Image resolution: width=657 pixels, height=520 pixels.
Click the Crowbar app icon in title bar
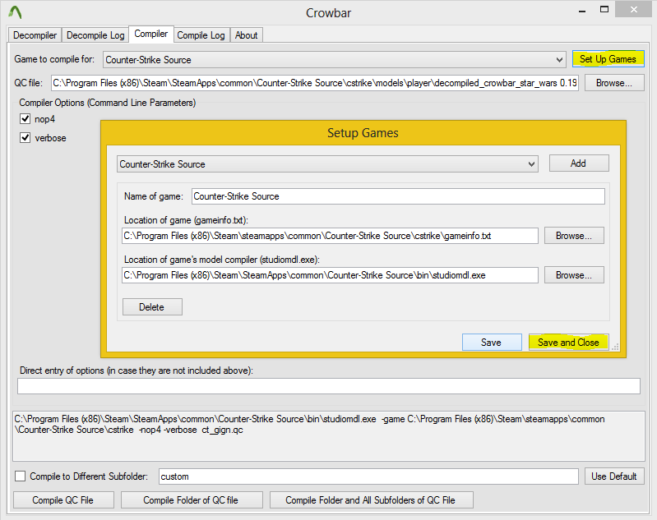click(15, 12)
